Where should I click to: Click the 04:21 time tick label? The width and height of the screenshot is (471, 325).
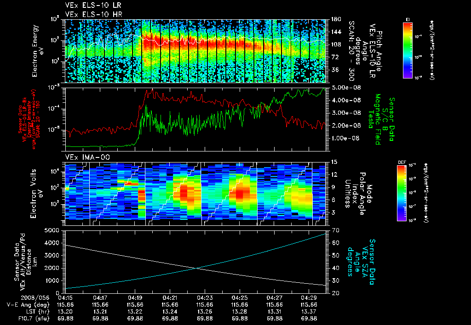point(170,298)
